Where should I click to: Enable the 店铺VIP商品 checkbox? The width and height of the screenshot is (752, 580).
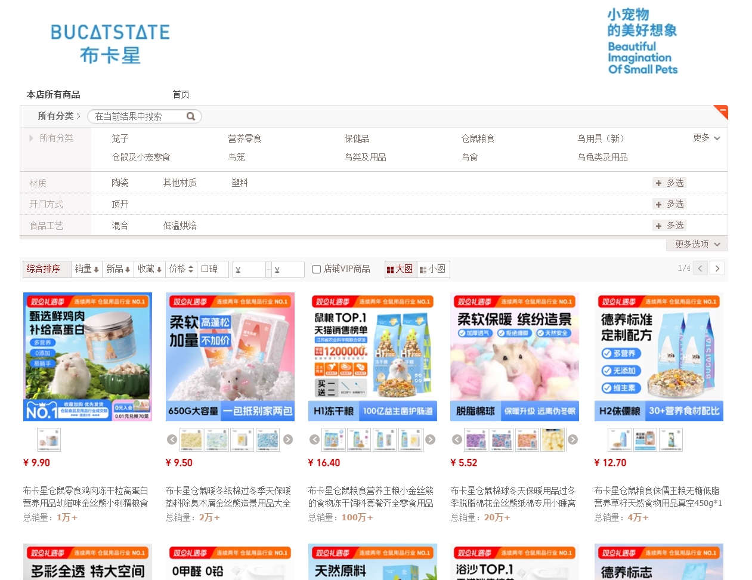click(x=317, y=269)
